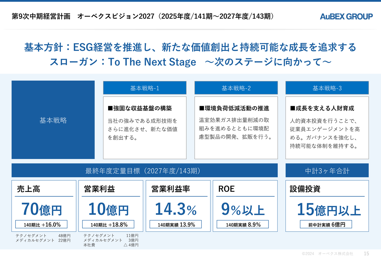Click the ©2024 オーベクス株式会社 footer
Image resolution: width=381 pixels, height=264 pixels.
click(327, 254)
